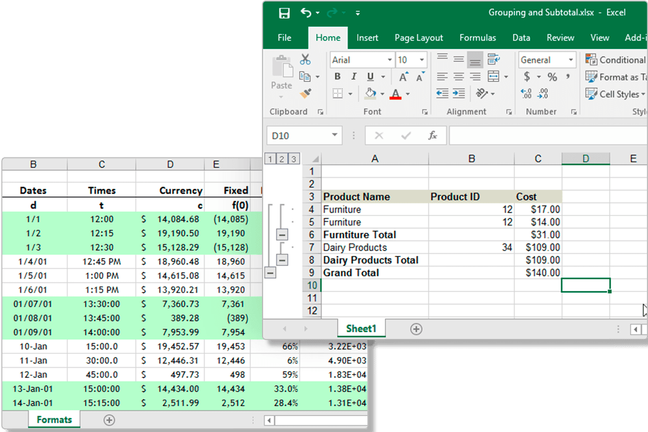
Task: Click Align Left icon
Action: click(x=442, y=77)
